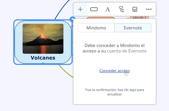Select the vínculo 1 relationship label
Screen dimensions: 169x111
140,18
